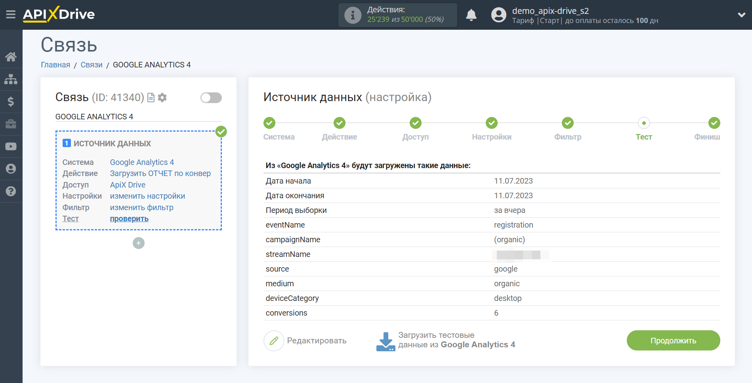The image size is (752, 383).
Task: Load test data from Google Analytics 4
Action: coord(456,340)
